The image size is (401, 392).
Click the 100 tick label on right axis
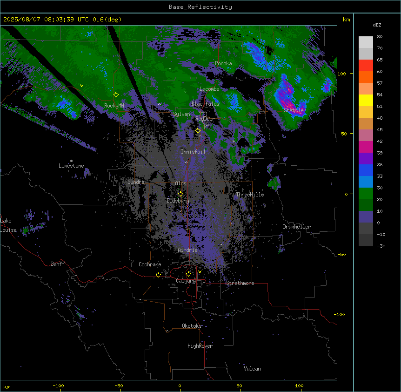tap(341, 74)
